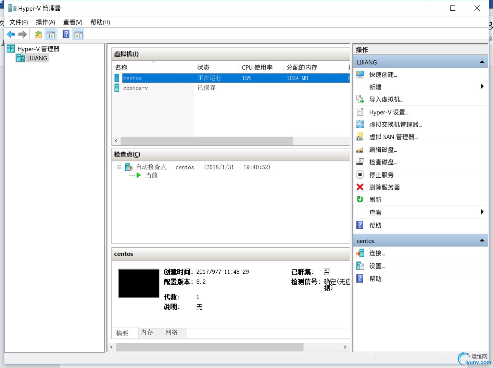
Task: Open Hyper-V 设置 action
Action: [x=389, y=112]
